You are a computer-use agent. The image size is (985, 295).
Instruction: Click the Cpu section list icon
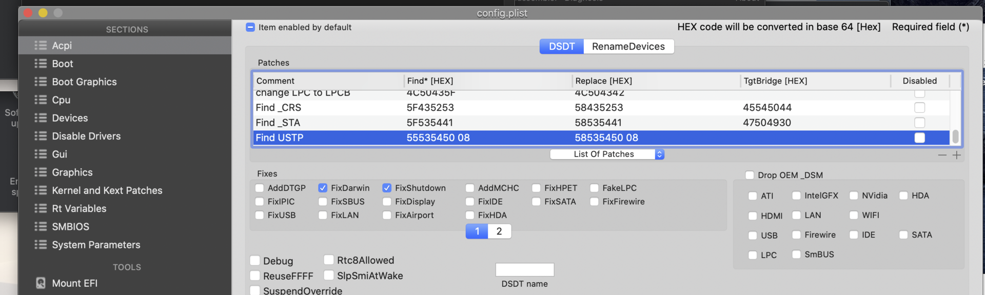pyautogui.click(x=41, y=100)
